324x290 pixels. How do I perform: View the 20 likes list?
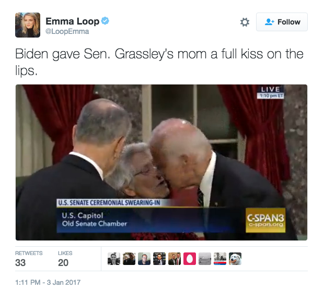click(63, 259)
